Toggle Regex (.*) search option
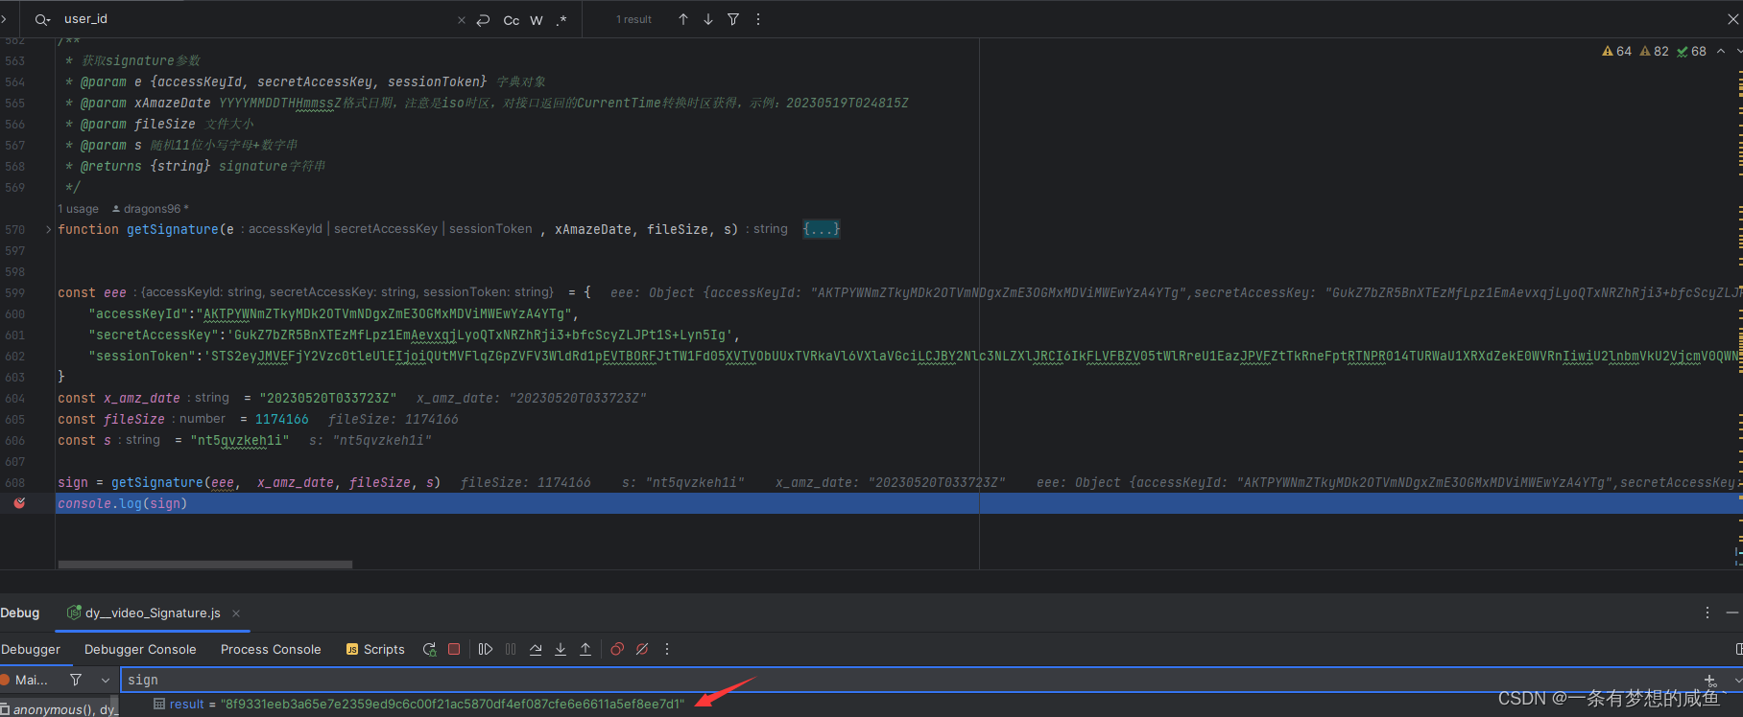The height and width of the screenshot is (717, 1743). click(561, 20)
